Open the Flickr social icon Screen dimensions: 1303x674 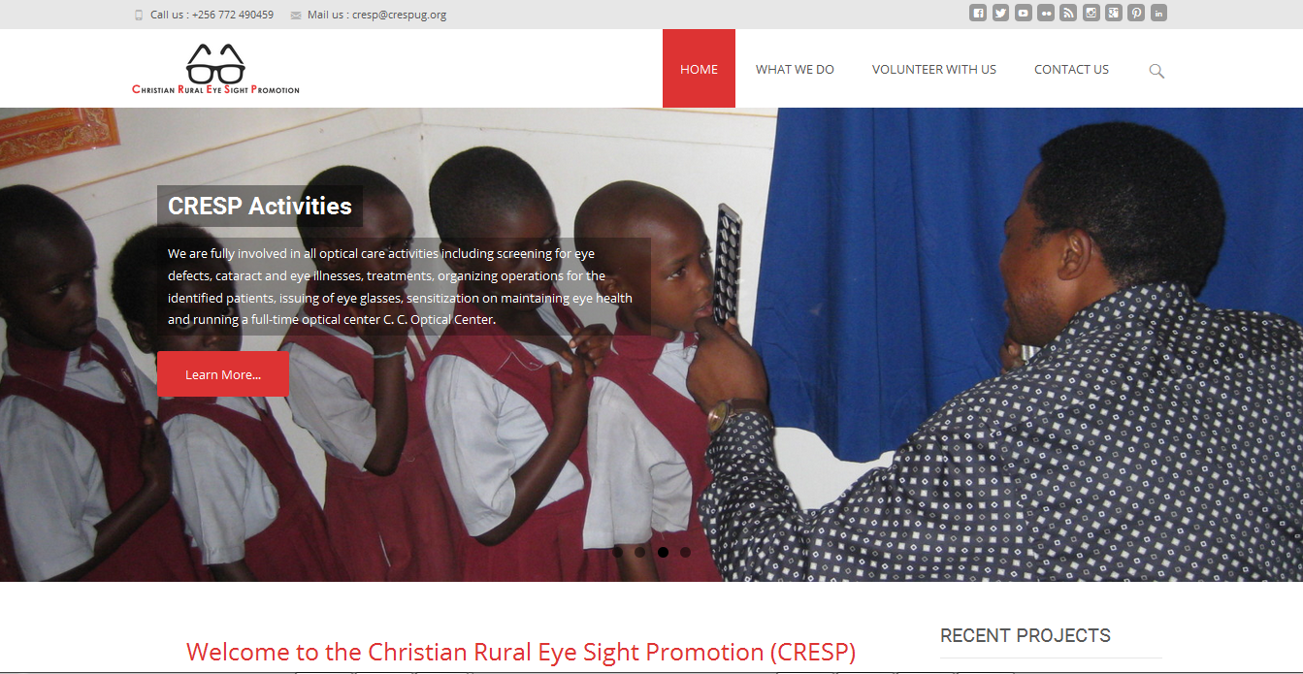click(1046, 13)
